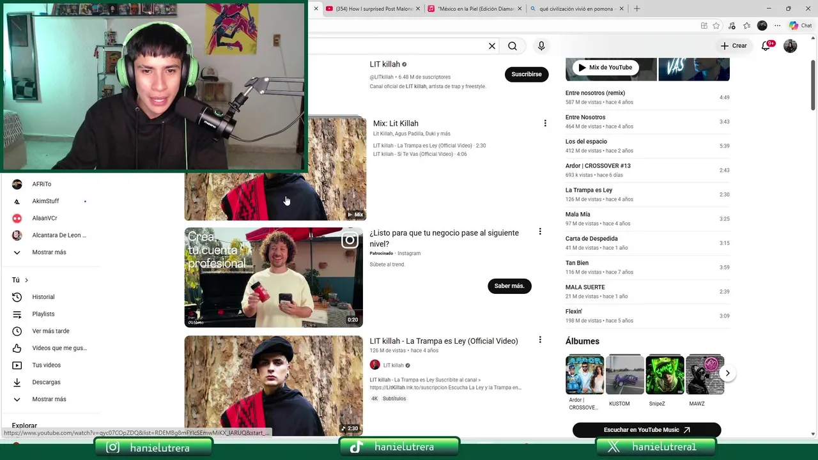Open more options for the Instagram ad
Image resolution: width=818 pixels, height=460 pixels.
[x=540, y=232]
